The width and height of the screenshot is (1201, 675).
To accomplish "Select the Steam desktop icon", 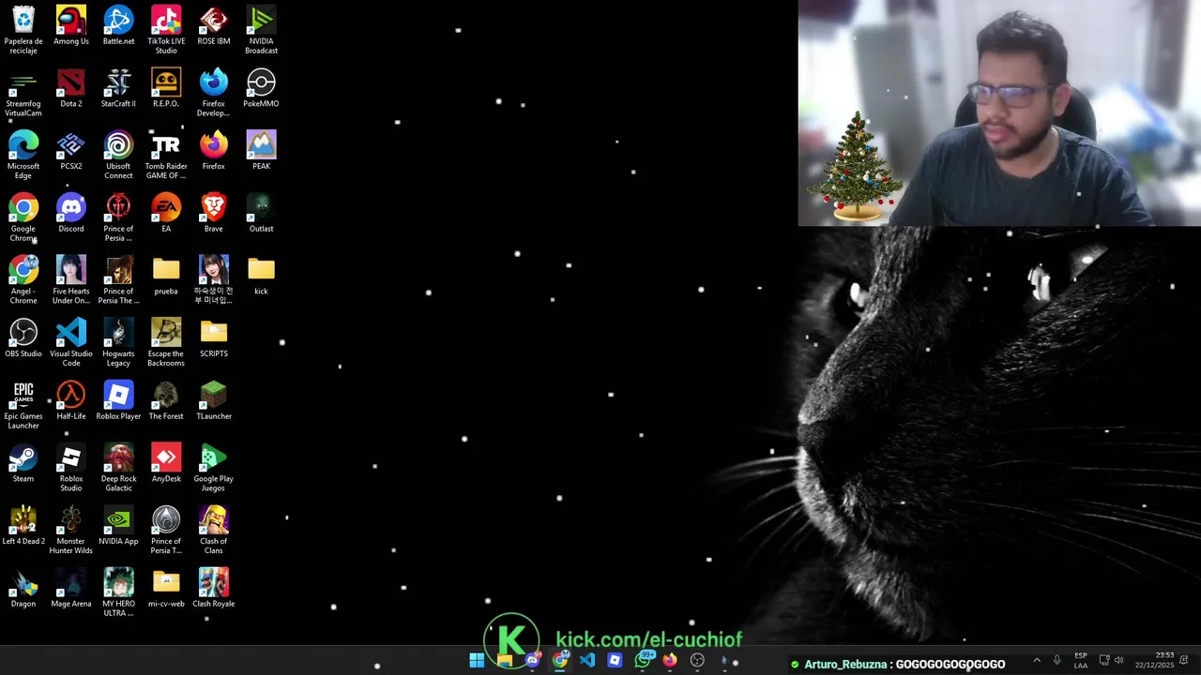I will [x=23, y=464].
